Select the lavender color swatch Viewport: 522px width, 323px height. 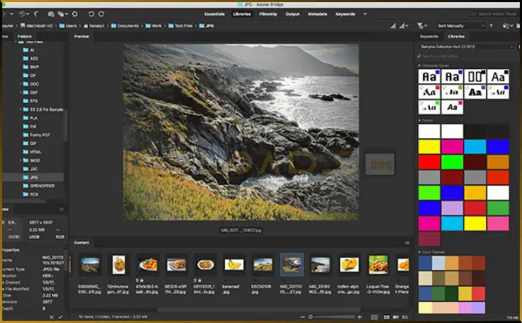point(452,208)
